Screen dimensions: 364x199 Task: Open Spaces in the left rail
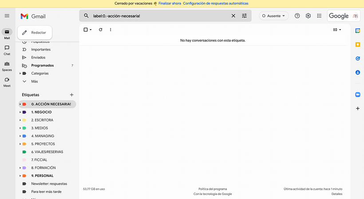(7, 66)
